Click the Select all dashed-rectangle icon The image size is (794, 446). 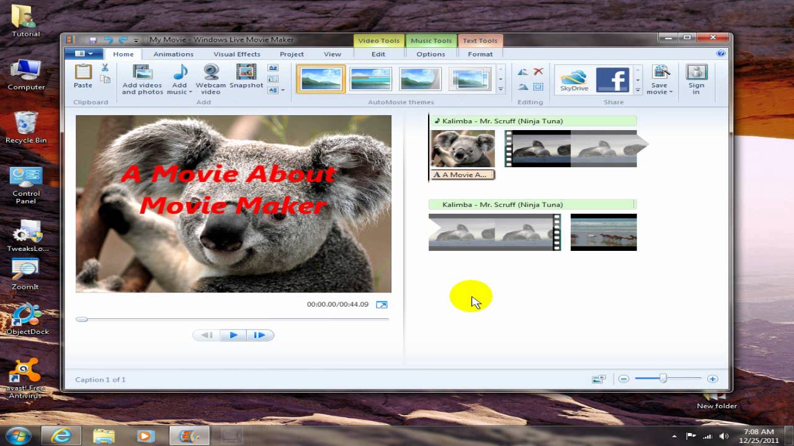point(538,87)
